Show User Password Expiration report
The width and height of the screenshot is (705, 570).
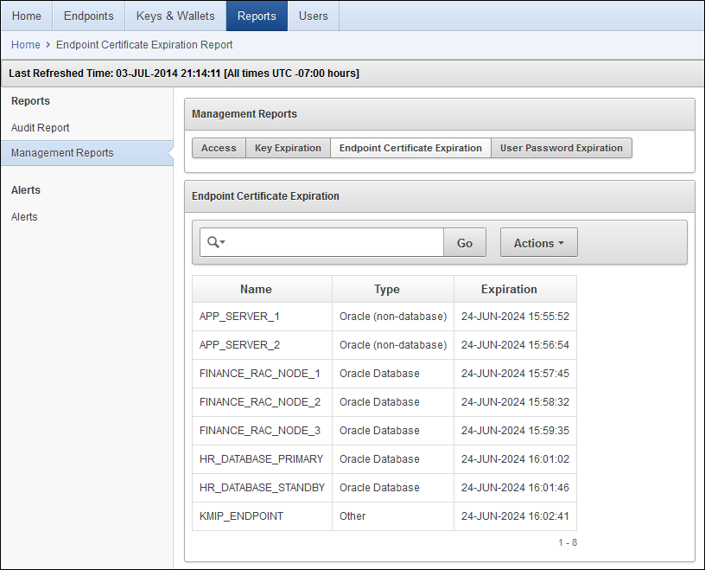pyautogui.click(x=561, y=148)
